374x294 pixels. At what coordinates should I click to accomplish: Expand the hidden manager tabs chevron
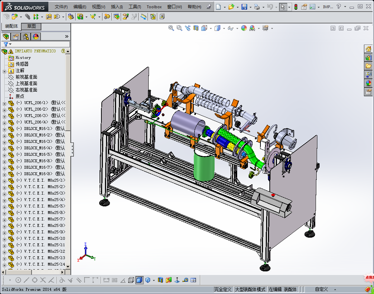[67, 36]
